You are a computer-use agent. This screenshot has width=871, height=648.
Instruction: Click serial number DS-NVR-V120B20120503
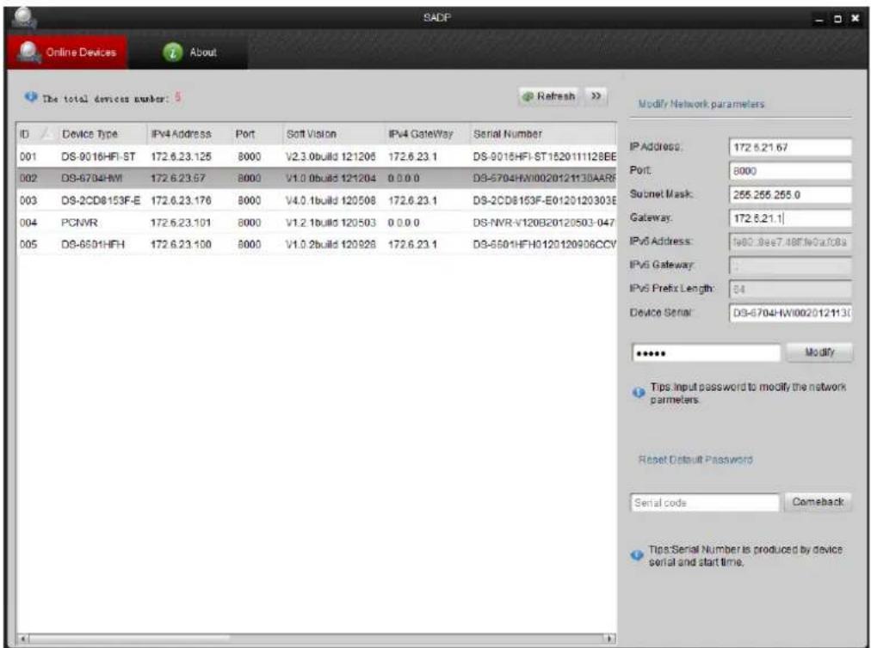point(544,223)
